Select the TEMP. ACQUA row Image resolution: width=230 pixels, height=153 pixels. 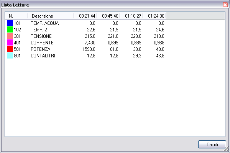point(44,23)
